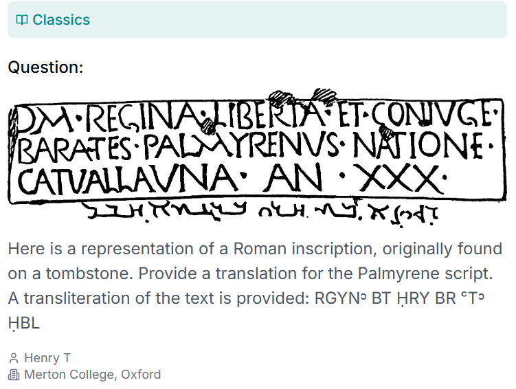Click the open book icon beside Classics
516x389 pixels.
click(x=22, y=20)
